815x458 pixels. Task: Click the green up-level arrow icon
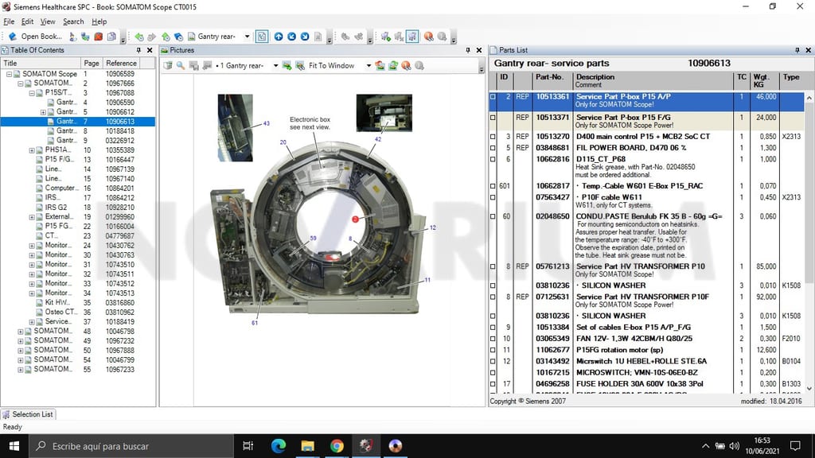166,37
